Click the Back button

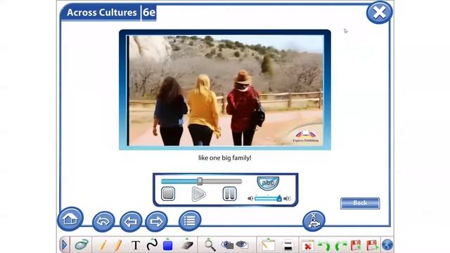pyautogui.click(x=360, y=203)
